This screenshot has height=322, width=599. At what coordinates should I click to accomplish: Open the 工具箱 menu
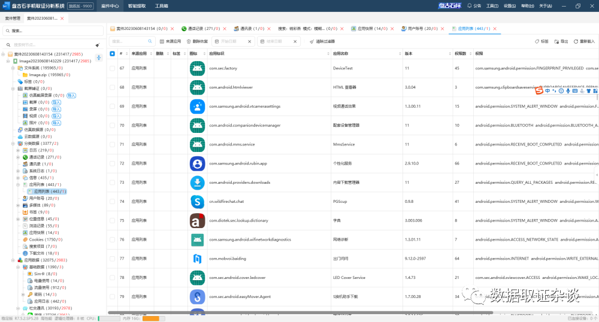point(162,6)
